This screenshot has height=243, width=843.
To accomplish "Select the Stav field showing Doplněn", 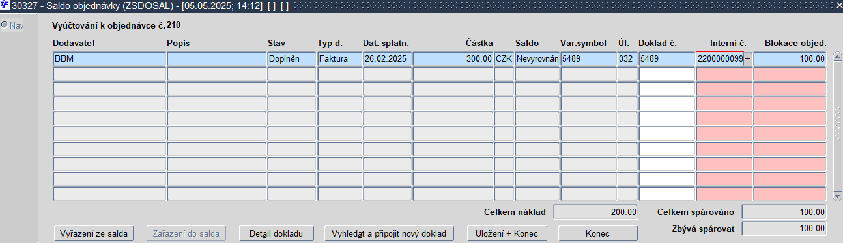I will click(x=291, y=58).
